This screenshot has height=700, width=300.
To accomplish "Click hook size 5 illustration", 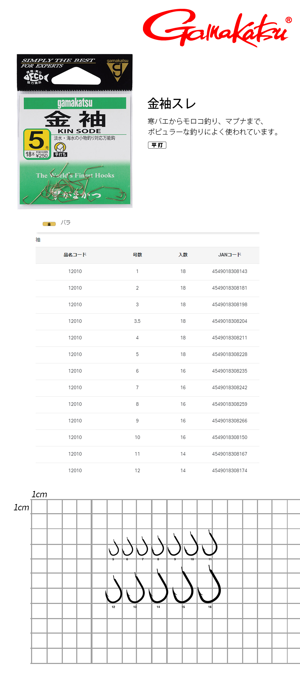I will (114, 548).
